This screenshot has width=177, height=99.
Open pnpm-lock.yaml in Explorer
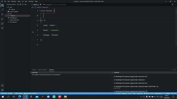[14, 20]
